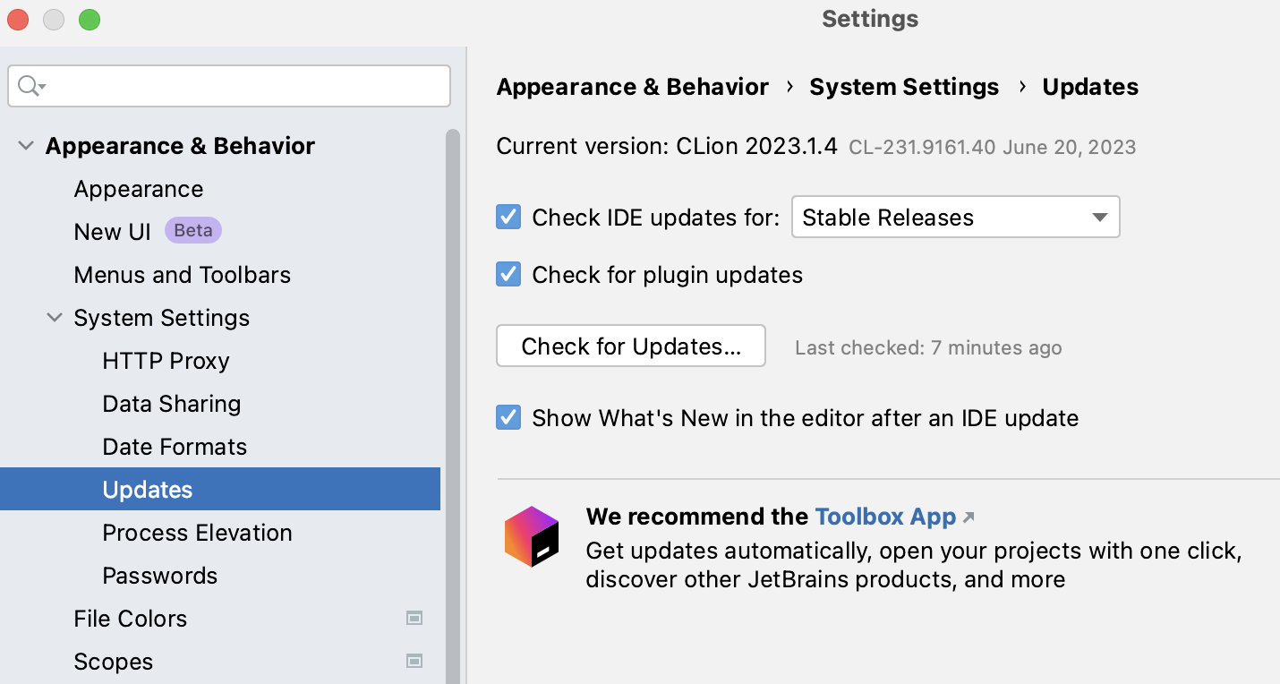Open the Passwords settings page

click(x=160, y=576)
